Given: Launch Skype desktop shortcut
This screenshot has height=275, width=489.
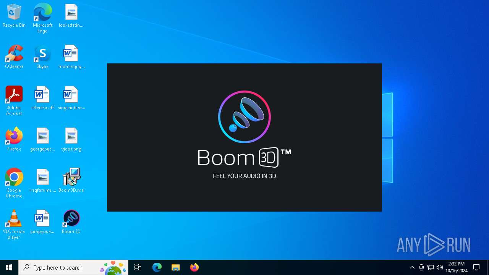Looking at the screenshot, I should click(42, 57).
